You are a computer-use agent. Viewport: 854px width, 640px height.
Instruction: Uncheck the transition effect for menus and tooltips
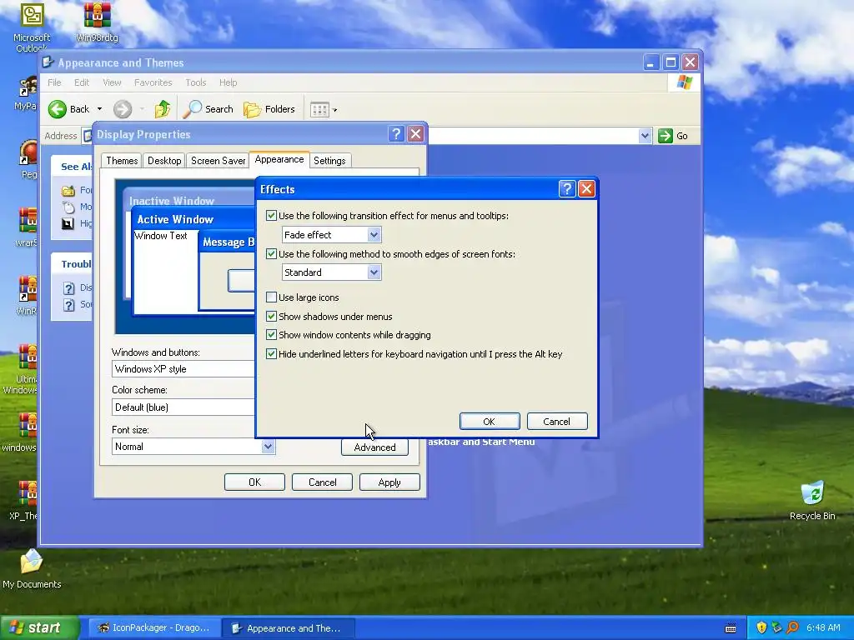[271, 216]
